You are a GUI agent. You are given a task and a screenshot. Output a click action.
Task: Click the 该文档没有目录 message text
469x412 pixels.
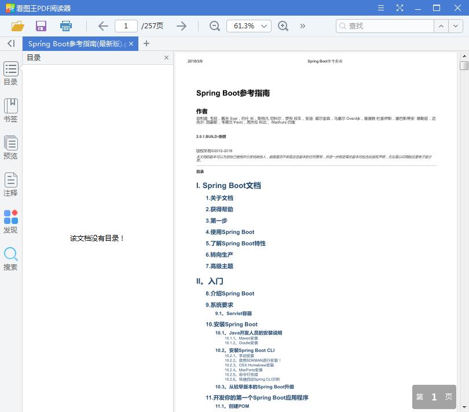point(97,238)
